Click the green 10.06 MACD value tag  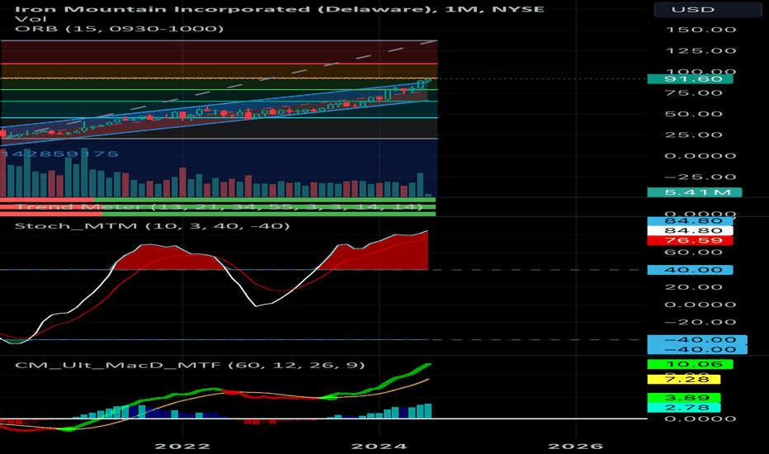click(x=690, y=364)
